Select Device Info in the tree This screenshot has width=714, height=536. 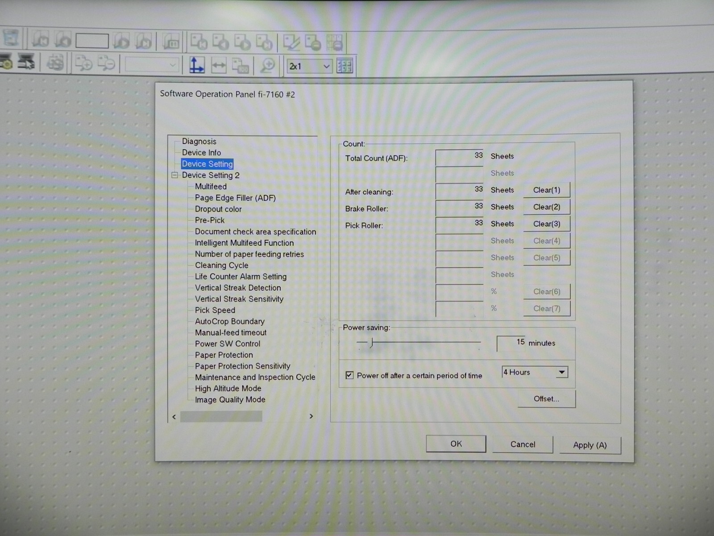[201, 152]
